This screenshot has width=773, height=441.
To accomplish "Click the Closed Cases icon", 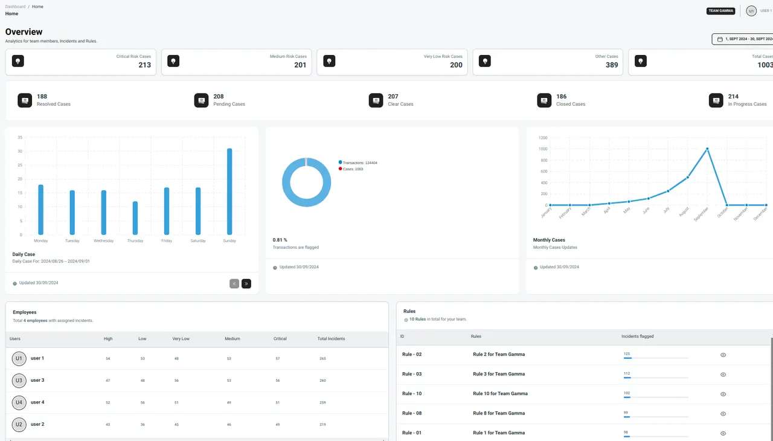I will click(x=544, y=100).
